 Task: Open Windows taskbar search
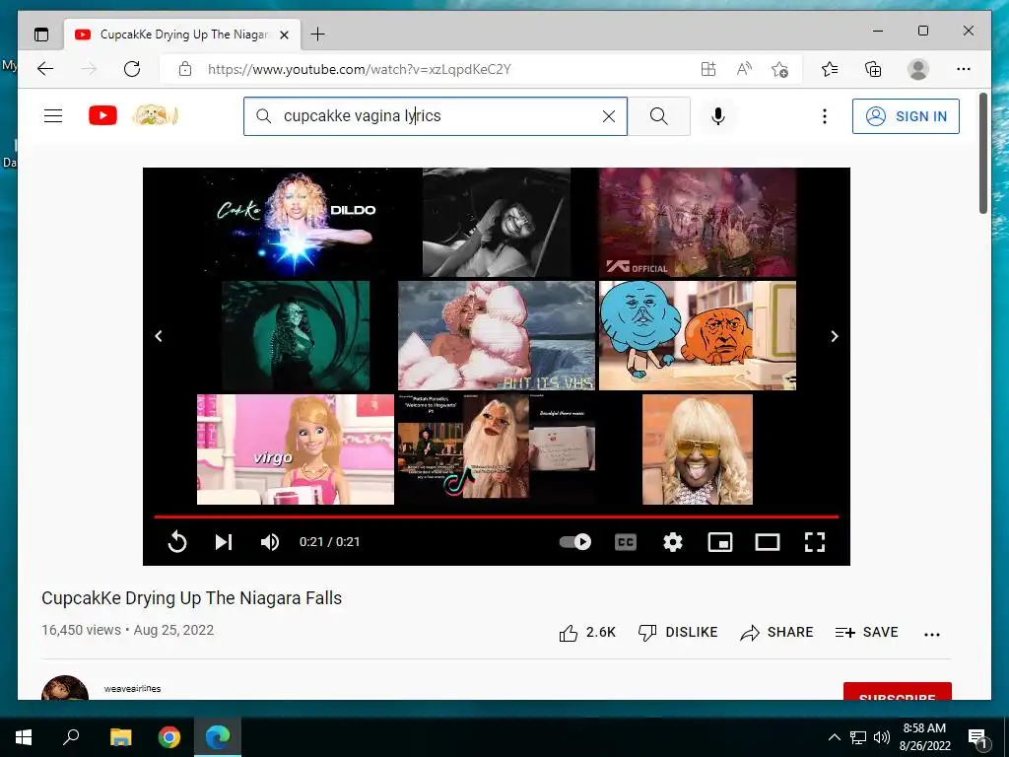pyautogui.click(x=71, y=737)
